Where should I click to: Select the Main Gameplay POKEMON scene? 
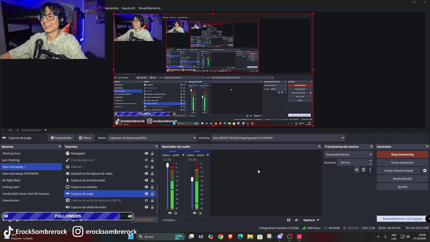click(31, 173)
